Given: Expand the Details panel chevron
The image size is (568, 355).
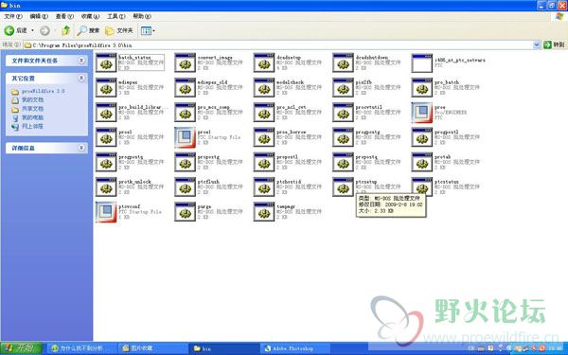Looking at the screenshot, I should [81, 148].
